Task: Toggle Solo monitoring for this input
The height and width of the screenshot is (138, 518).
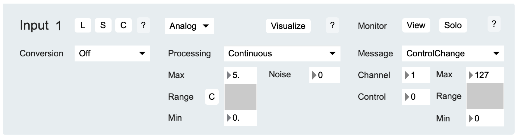Action: [x=453, y=26]
